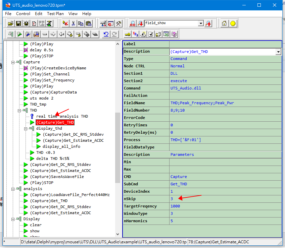Select the (Capture)SaveAsWaveFile tree item
The height and width of the screenshot is (248, 285).
click(x=57, y=177)
